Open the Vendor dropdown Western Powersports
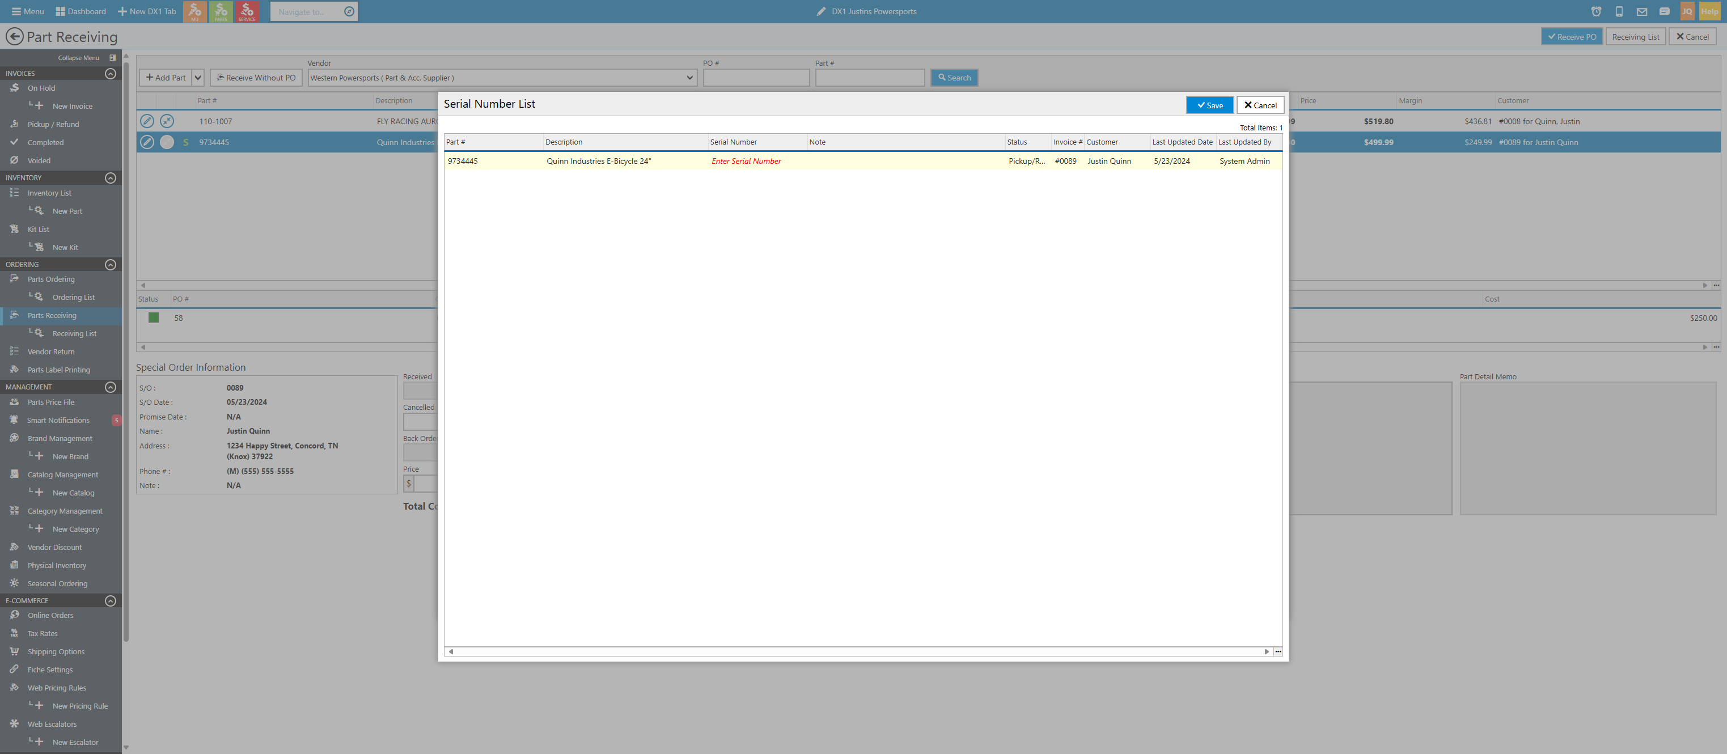The image size is (1727, 754). pyautogui.click(x=502, y=78)
